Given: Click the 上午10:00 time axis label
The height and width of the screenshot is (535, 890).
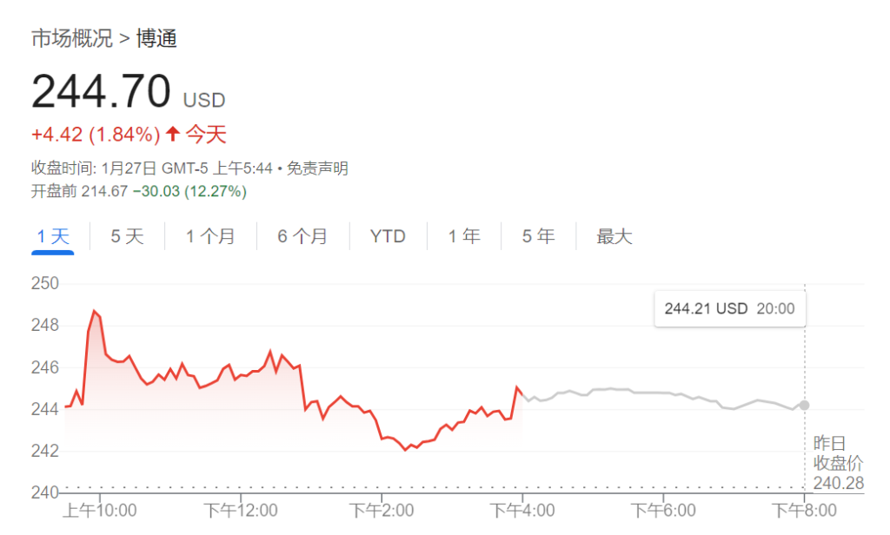Looking at the screenshot, I should point(99,510).
